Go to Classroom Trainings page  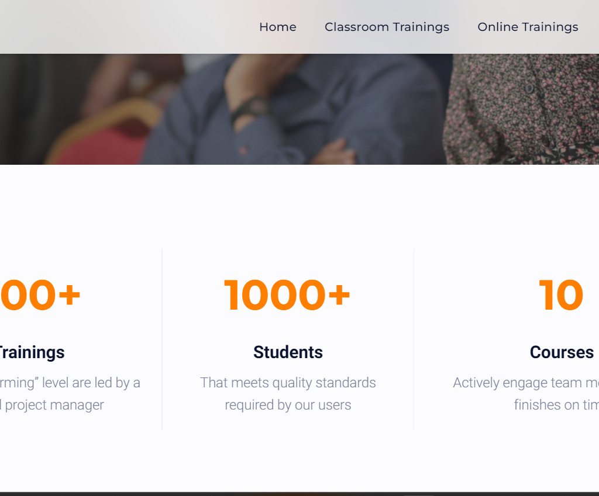click(x=387, y=27)
